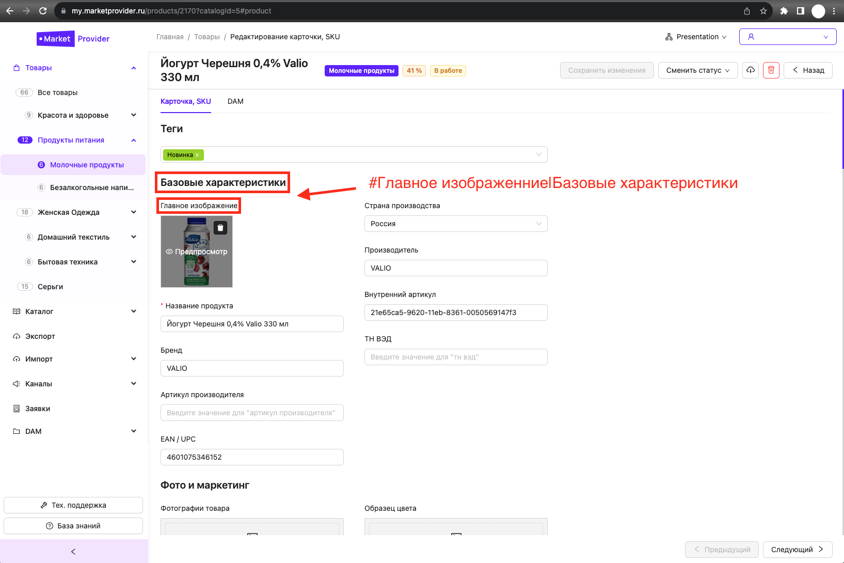Open База знаний
The width and height of the screenshot is (844, 563).
tap(73, 526)
